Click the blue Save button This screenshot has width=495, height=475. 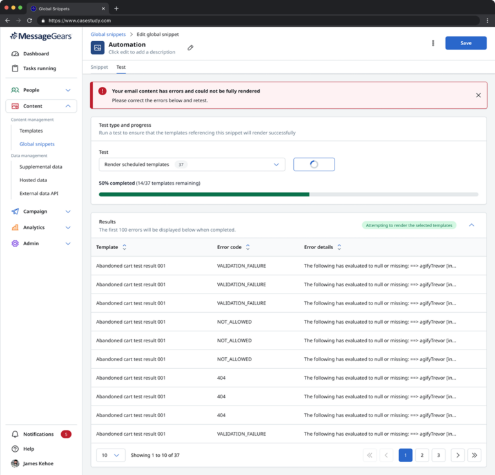point(465,43)
